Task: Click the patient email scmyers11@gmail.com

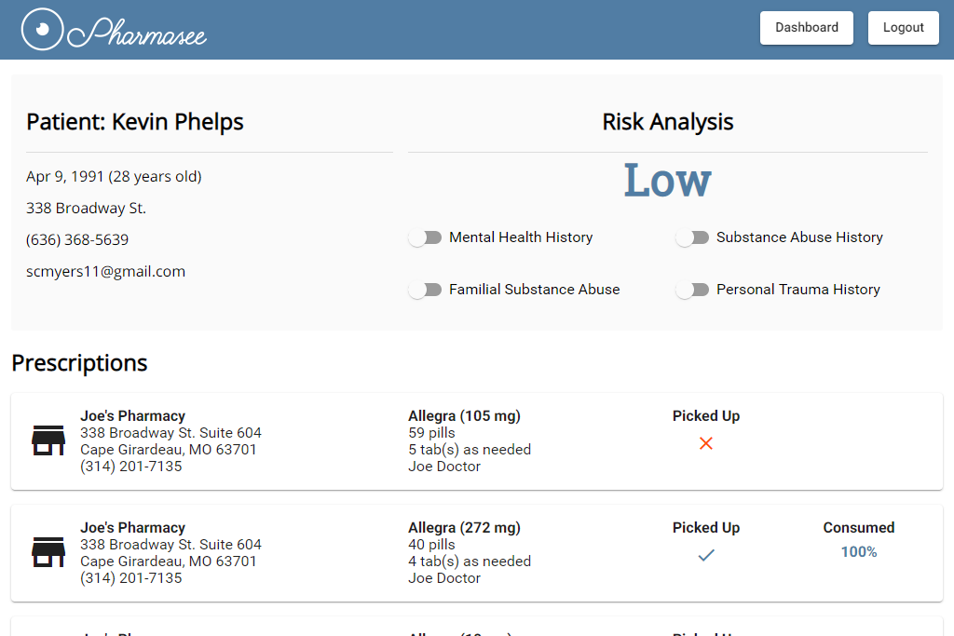Action: (x=106, y=271)
